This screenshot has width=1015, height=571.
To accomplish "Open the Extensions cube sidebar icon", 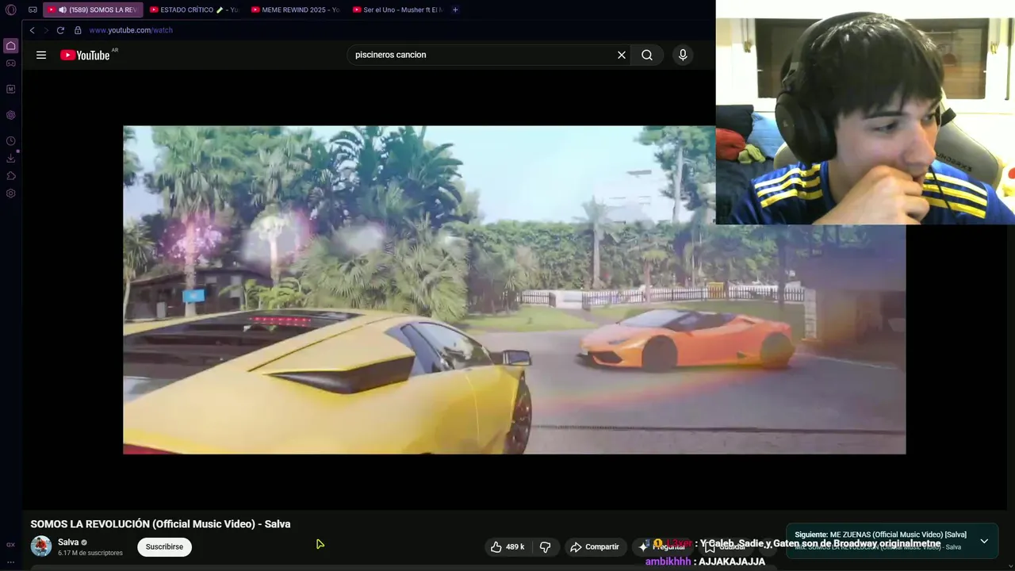I will point(10,176).
